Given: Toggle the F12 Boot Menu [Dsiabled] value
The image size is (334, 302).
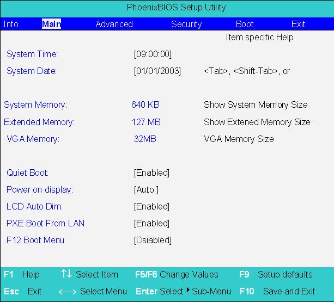Looking at the screenshot, I should pos(153,240).
